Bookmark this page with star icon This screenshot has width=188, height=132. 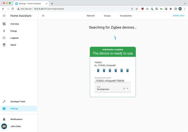click(x=137, y=9)
